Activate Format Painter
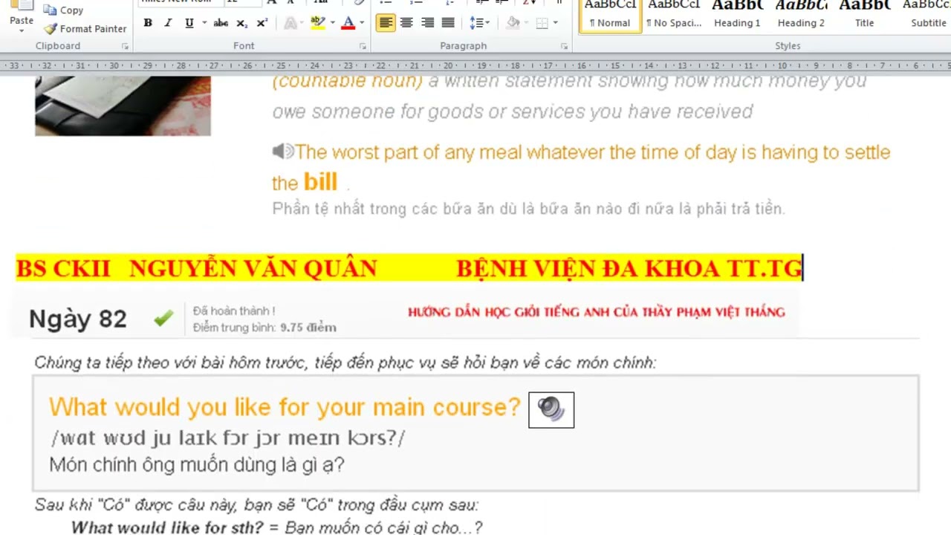Image resolution: width=951 pixels, height=535 pixels. 85,29
